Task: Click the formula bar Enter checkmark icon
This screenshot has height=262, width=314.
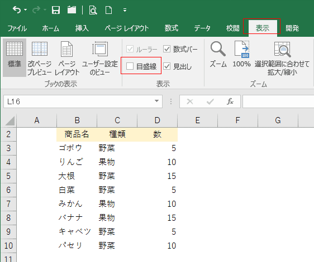Action: (x=210, y=101)
